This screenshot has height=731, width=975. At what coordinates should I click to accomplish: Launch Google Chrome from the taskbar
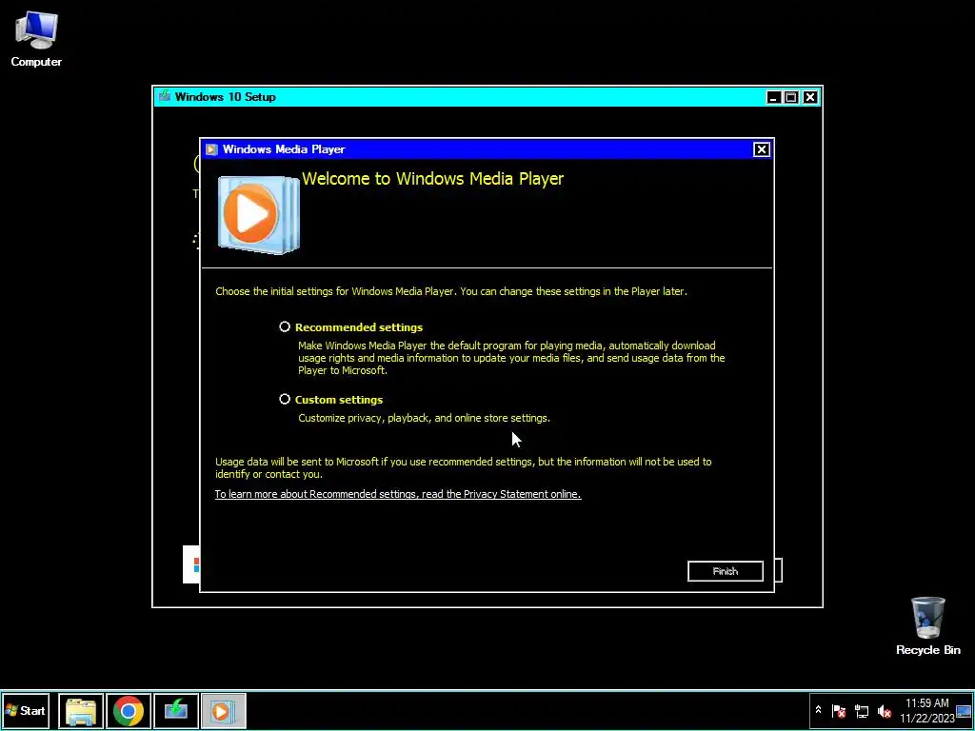(129, 710)
